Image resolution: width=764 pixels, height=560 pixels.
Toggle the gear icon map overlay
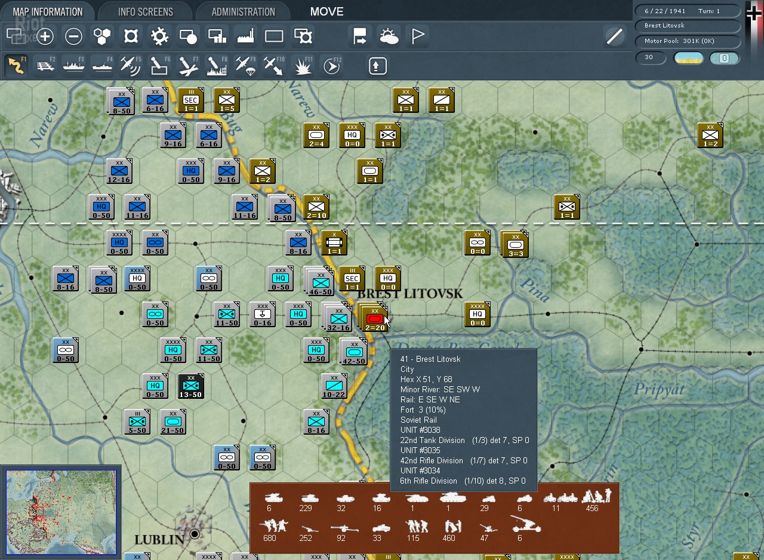[159, 36]
